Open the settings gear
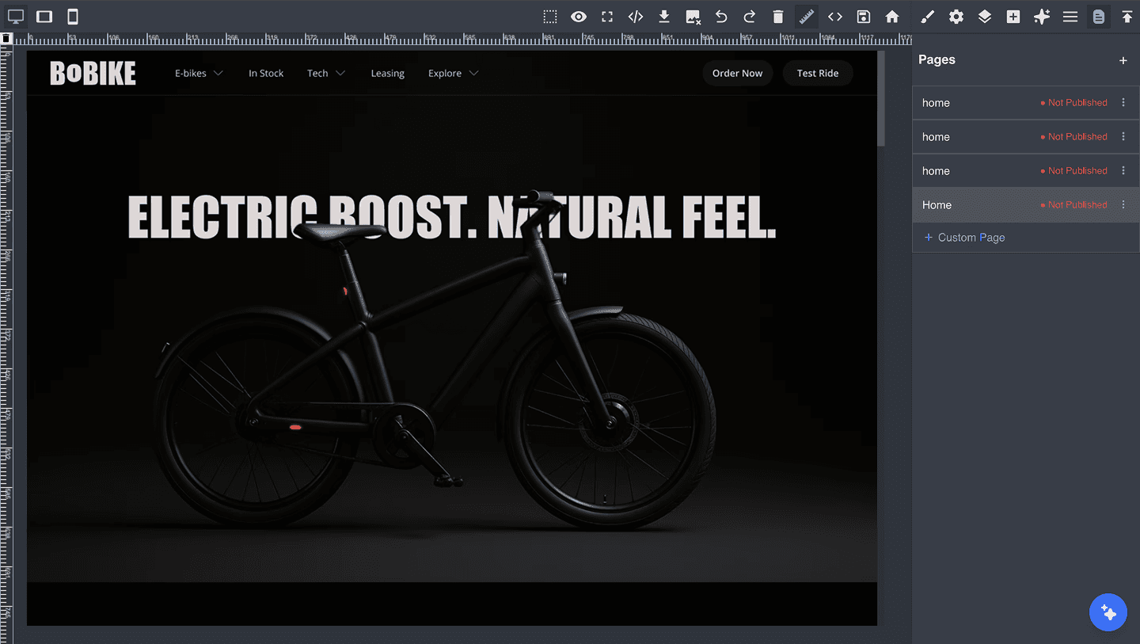The height and width of the screenshot is (644, 1140). tap(956, 16)
